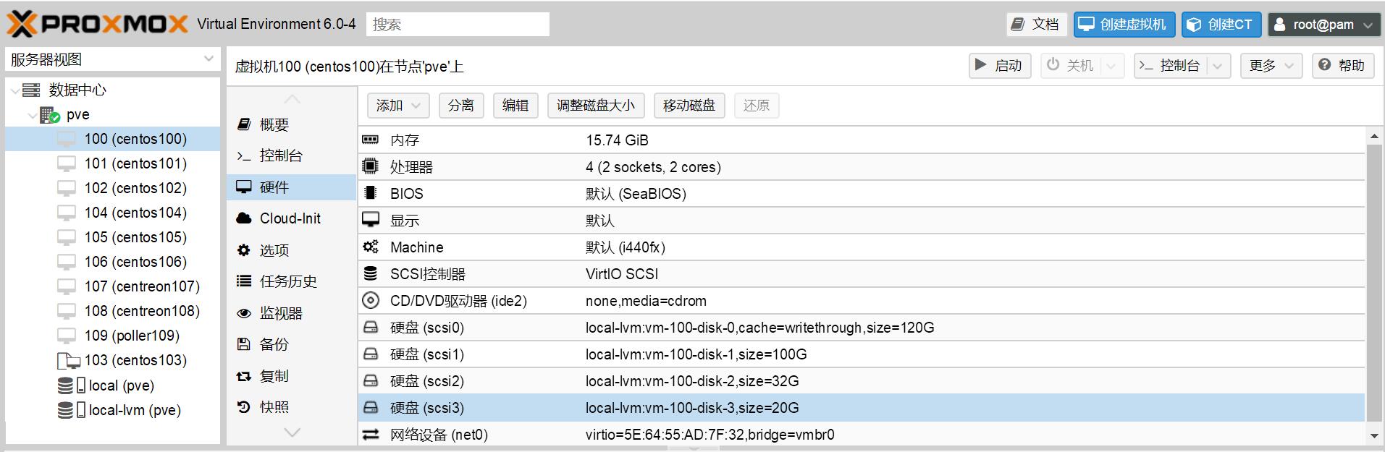This screenshot has height=452, width=1385.
Task: Open the Cloud-Init tab
Action: (292, 218)
